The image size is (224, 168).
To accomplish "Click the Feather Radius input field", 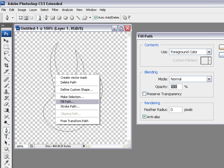I will point(176,110).
